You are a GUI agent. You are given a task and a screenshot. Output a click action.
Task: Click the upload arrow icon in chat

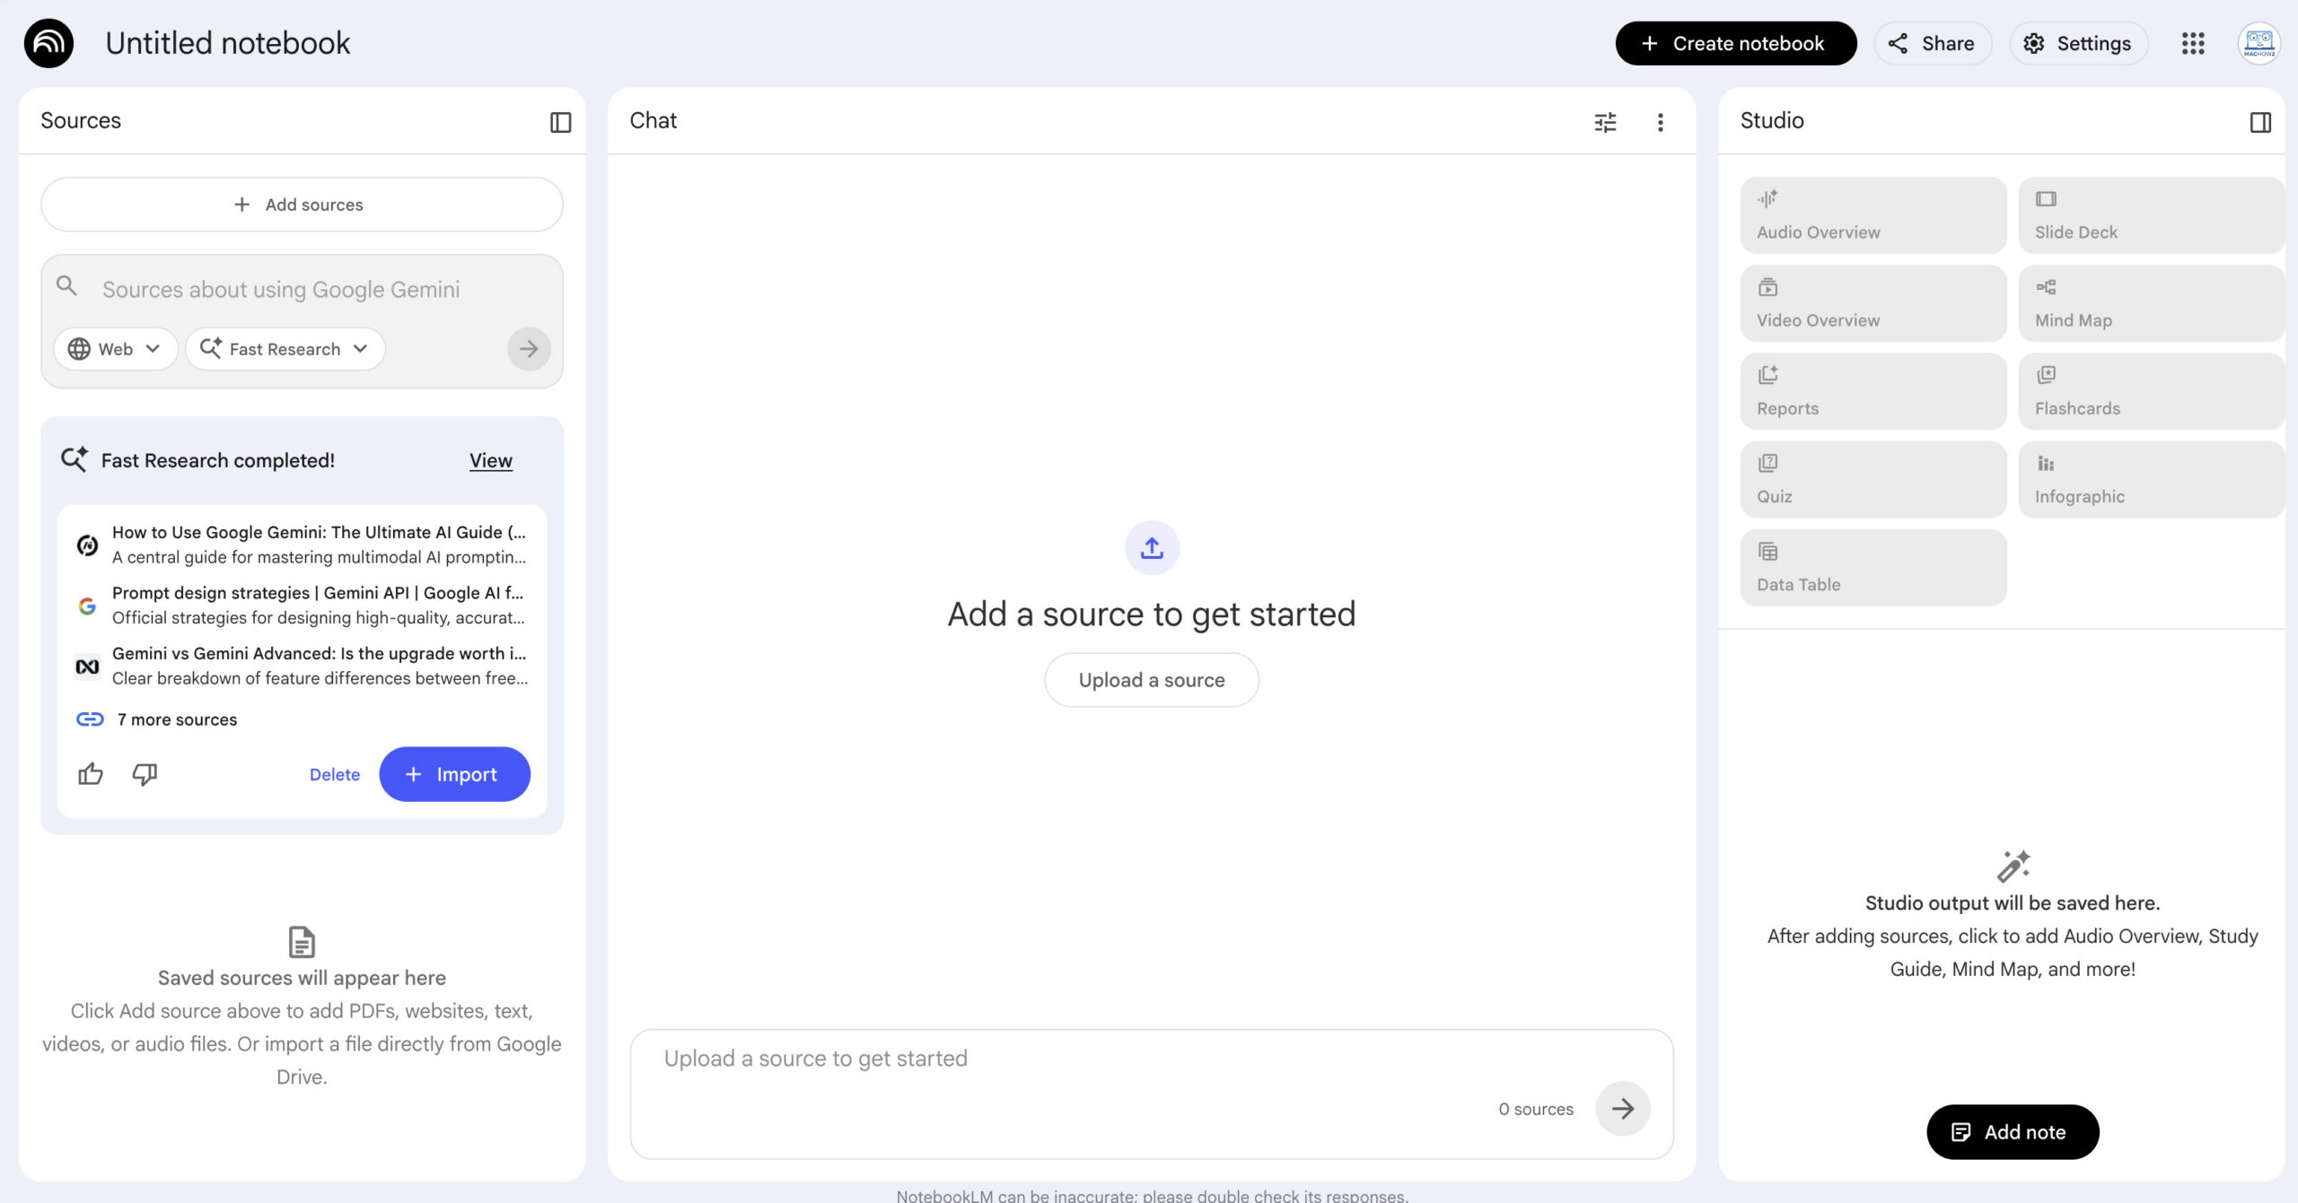tap(1152, 547)
